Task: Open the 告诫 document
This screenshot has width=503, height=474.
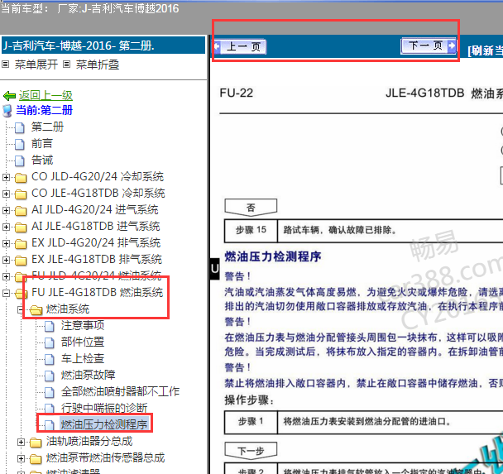Action: point(42,160)
